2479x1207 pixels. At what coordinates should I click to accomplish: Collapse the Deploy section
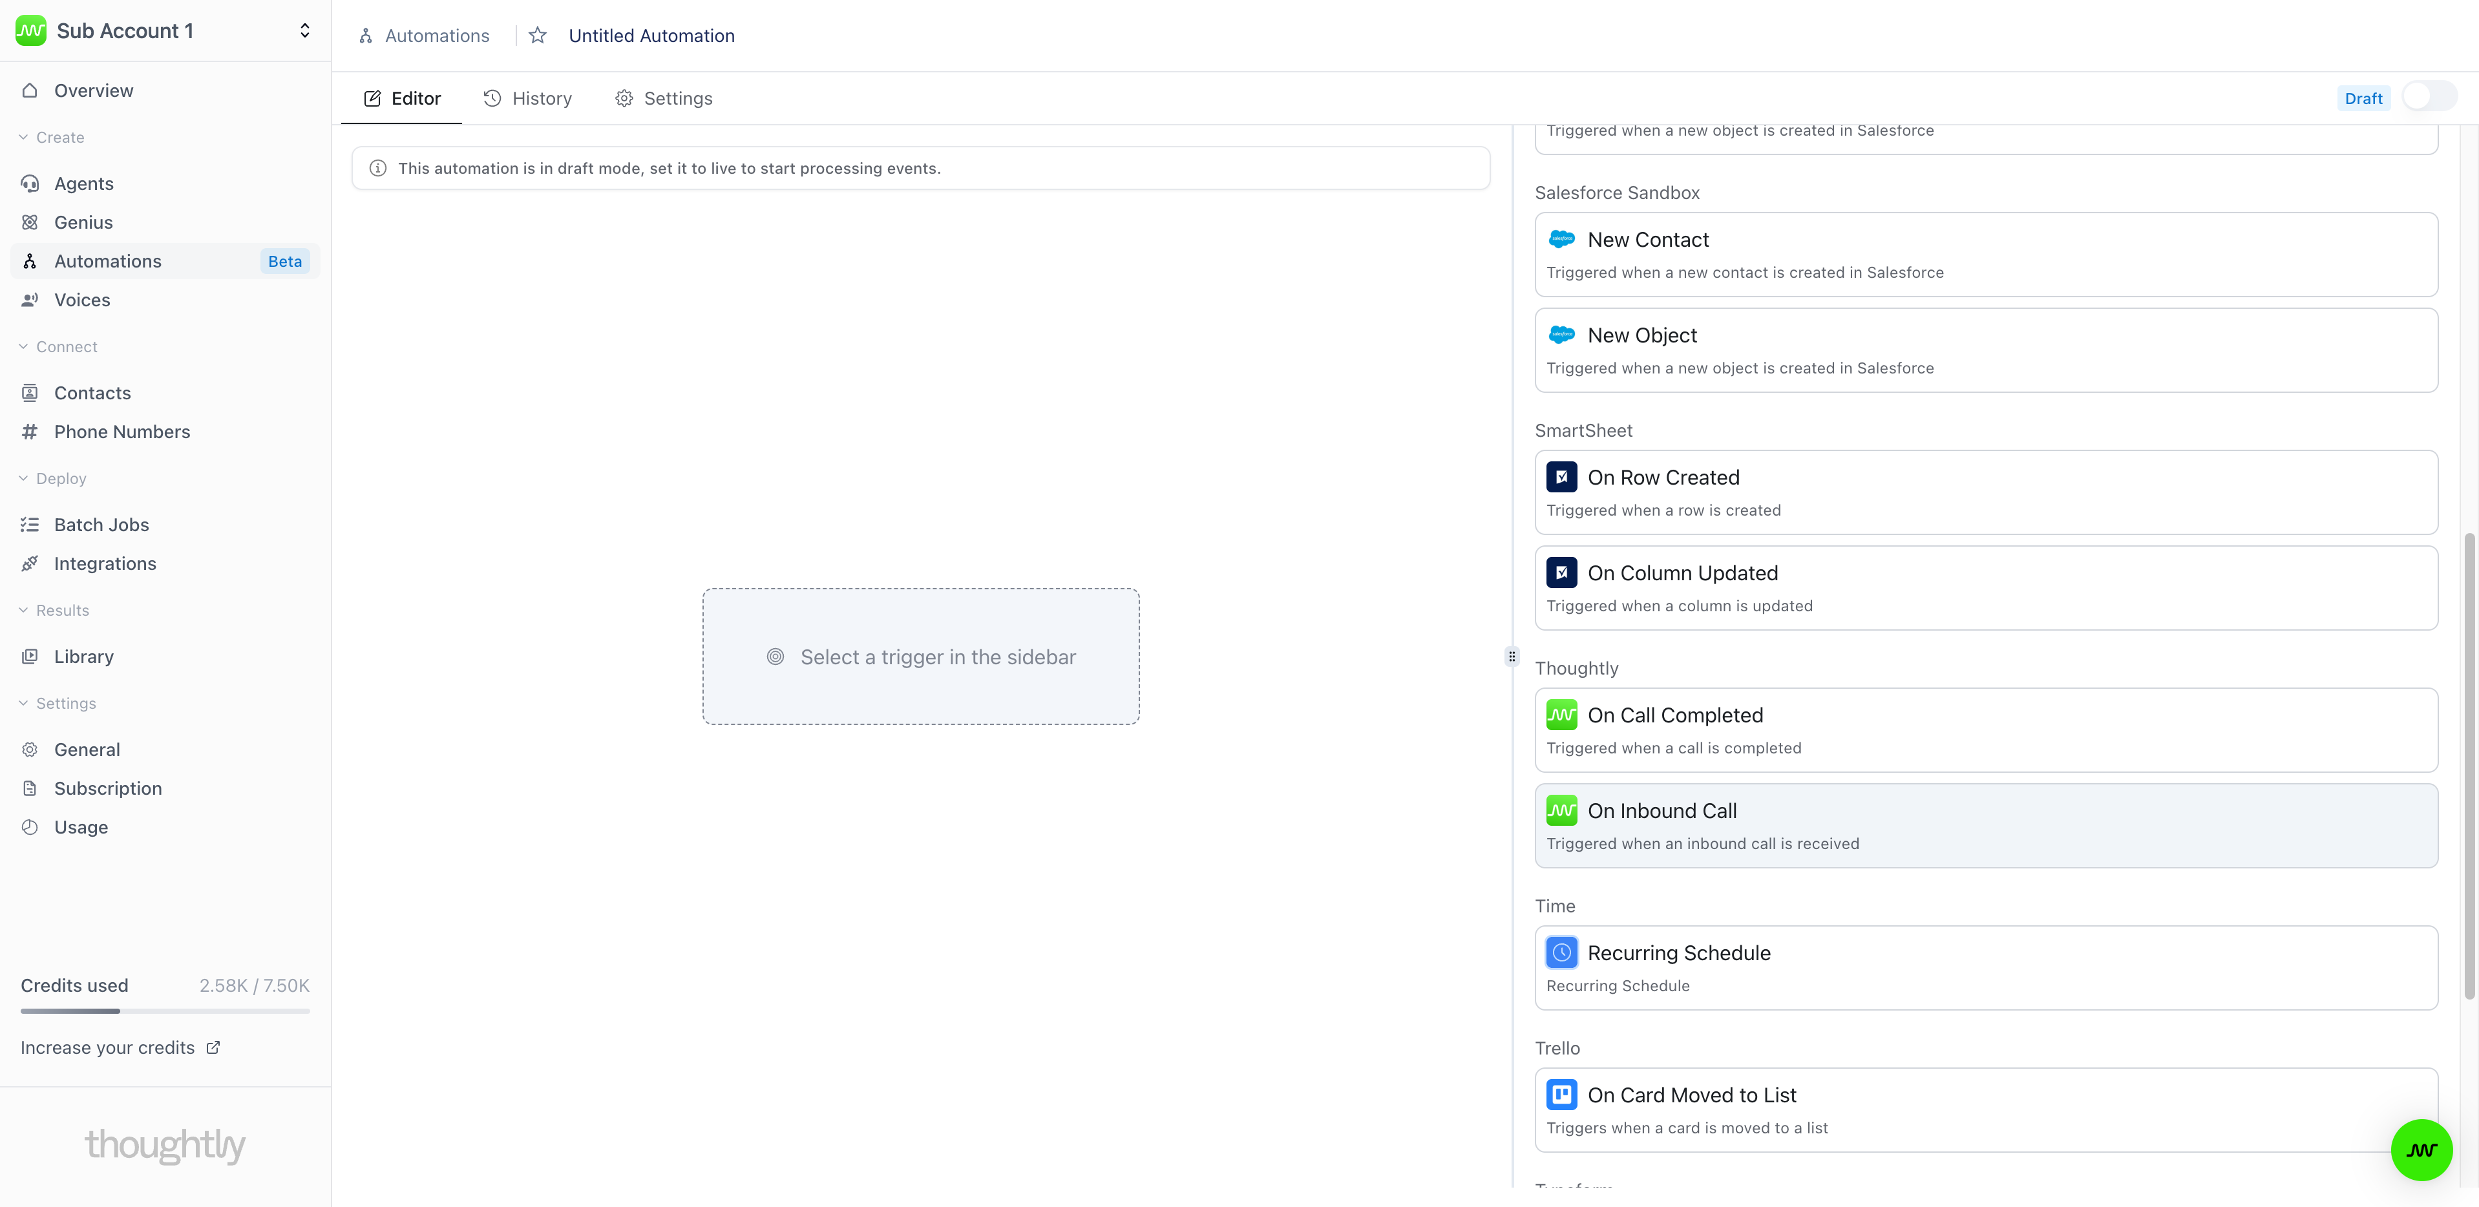[x=53, y=478]
